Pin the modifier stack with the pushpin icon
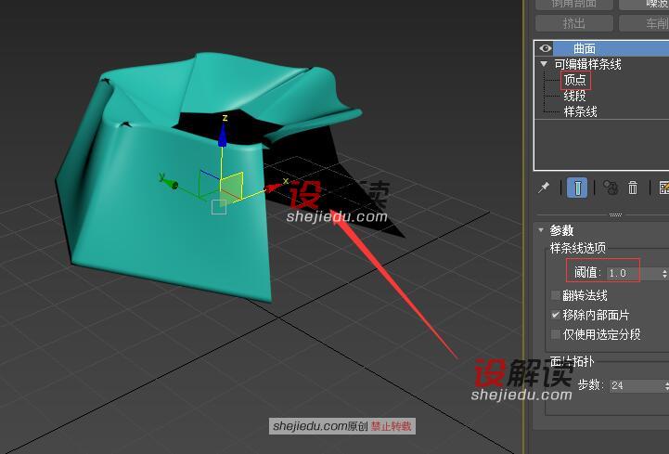Image resolution: width=669 pixels, height=454 pixels. tap(544, 188)
